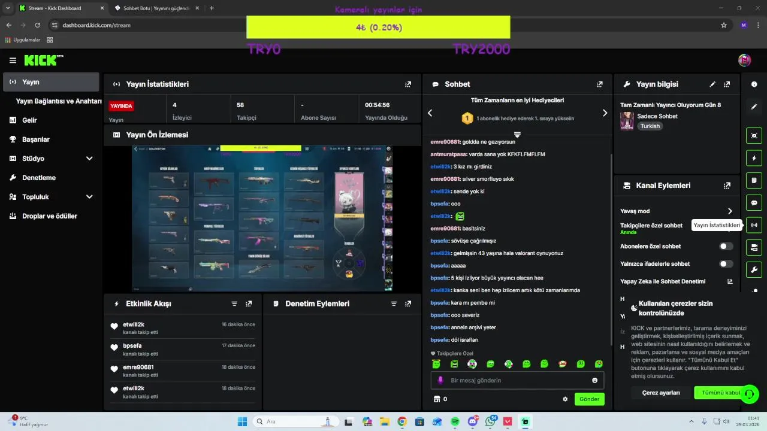Screen dimensions: 767x431
Task: Open emre90681 username in top chat message
Action: (x=445, y=142)
